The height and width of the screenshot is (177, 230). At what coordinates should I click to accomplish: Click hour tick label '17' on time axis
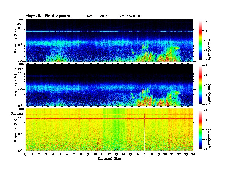(x=144, y=154)
